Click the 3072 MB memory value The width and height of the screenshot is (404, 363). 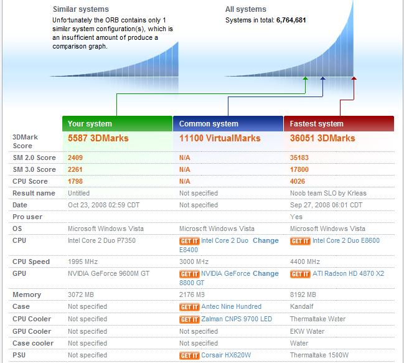pyautogui.click(x=81, y=295)
